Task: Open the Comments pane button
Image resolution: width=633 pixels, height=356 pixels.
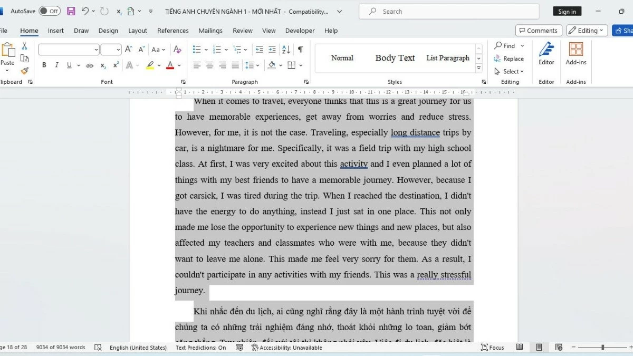Action: coord(538,31)
